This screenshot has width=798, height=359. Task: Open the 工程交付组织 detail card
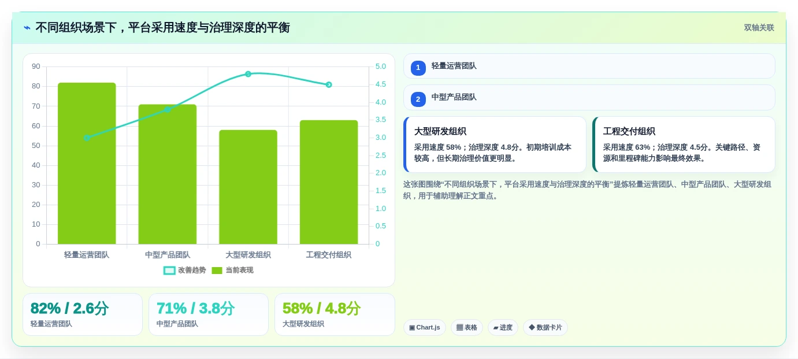pos(684,145)
